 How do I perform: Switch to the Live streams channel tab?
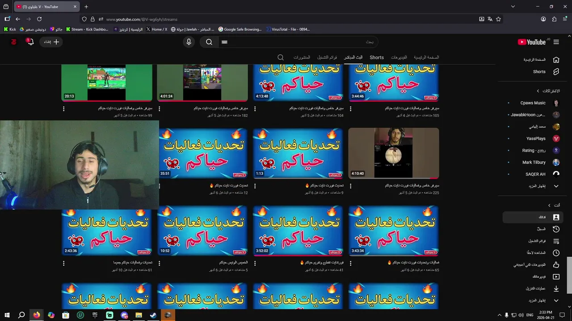(x=353, y=58)
